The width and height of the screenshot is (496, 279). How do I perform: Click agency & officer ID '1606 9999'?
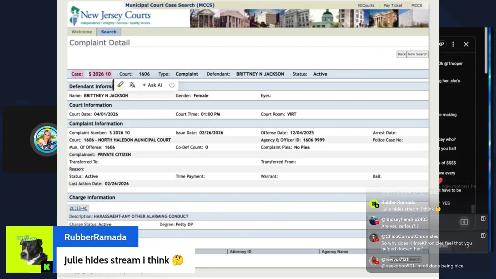pyautogui.click(x=314, y=140)
